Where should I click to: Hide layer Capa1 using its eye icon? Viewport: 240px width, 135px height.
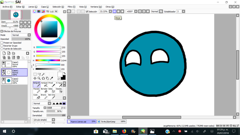[3, 71]
